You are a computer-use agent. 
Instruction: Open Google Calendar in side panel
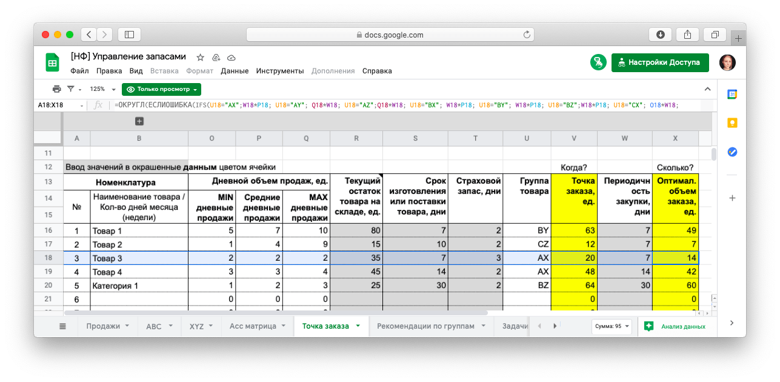pyautogui.click(x=732, y=94)
